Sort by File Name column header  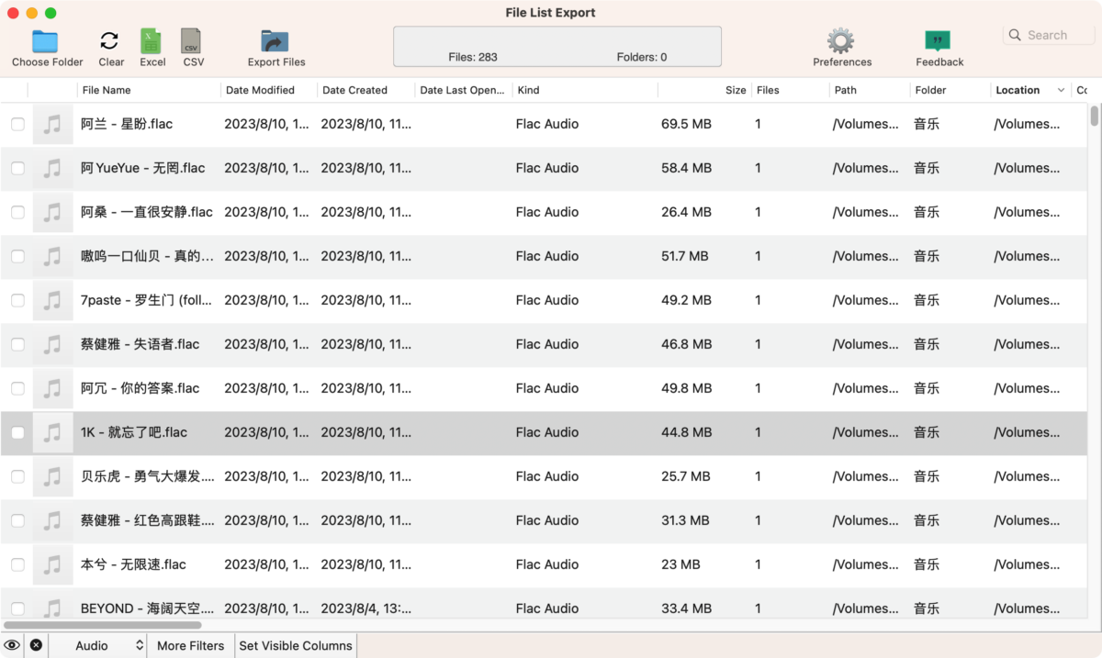pos(107,90)
